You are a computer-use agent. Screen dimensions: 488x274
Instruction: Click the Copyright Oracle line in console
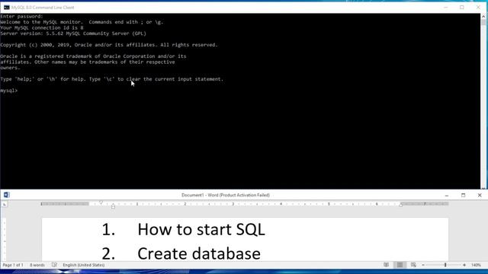click(108, 45)
